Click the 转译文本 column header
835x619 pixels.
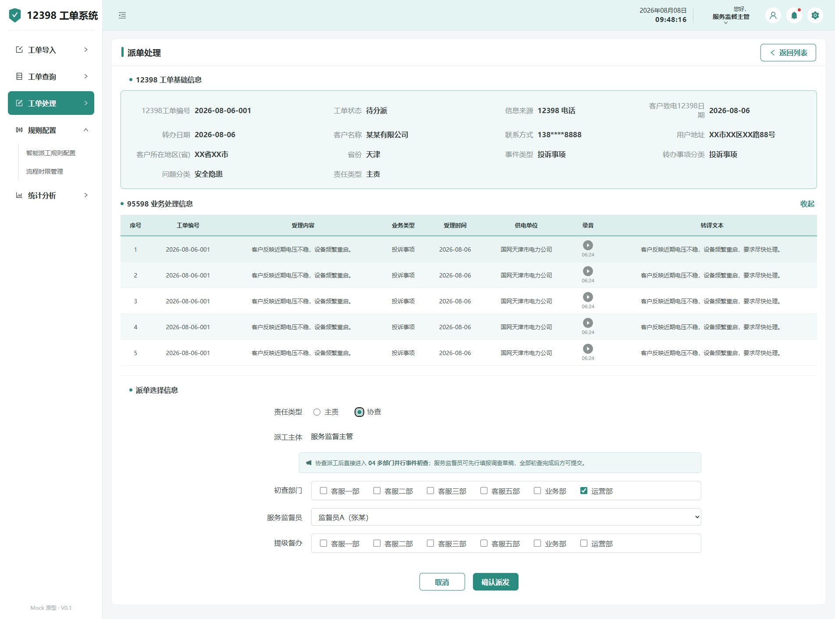(x=712, y=225)
